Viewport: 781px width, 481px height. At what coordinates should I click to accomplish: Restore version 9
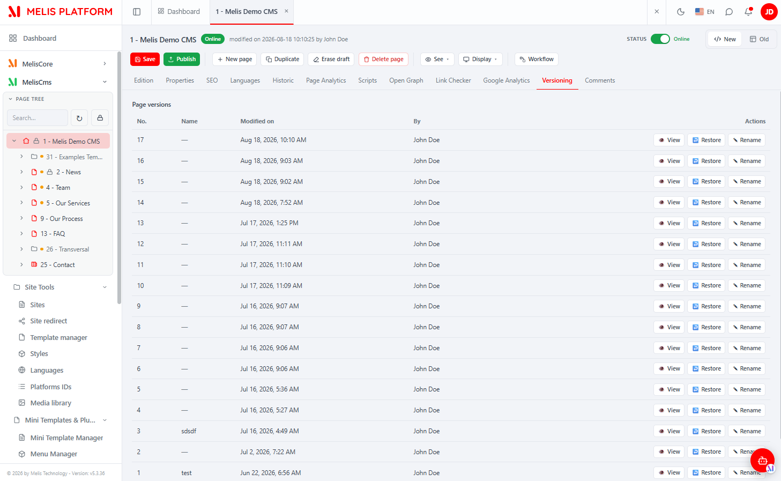coord(706,306)
